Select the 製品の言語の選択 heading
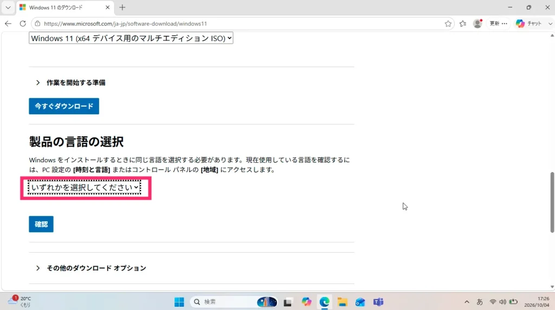The width and height of the screenshot is (555, 310). pyautogui.click(x=76, y=142)
